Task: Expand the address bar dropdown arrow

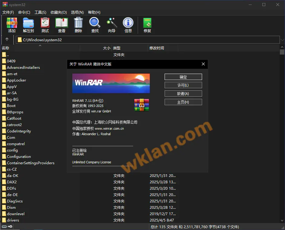Action: pyautogui.click(x=282, y=40)
